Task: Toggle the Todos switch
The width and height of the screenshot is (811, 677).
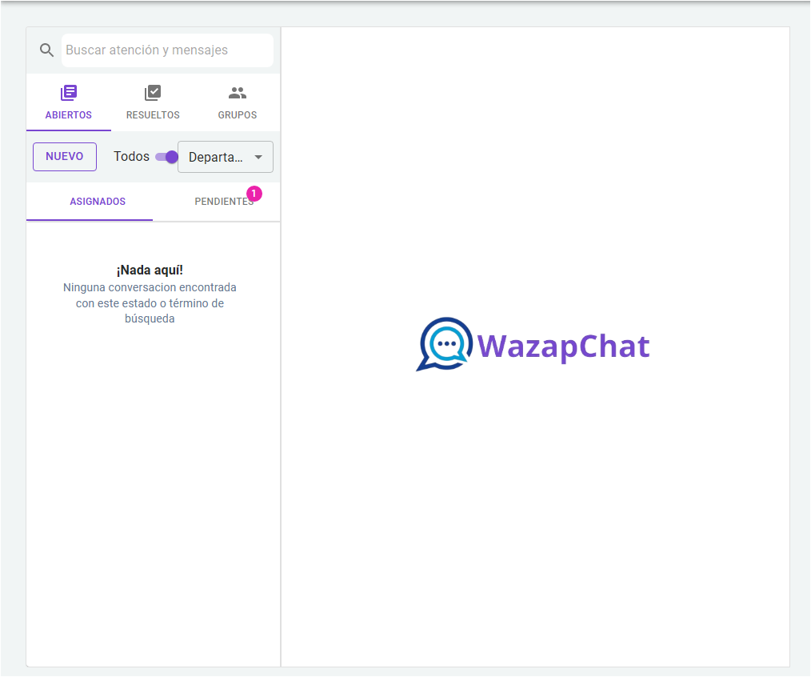Action: tap(166, 157)
